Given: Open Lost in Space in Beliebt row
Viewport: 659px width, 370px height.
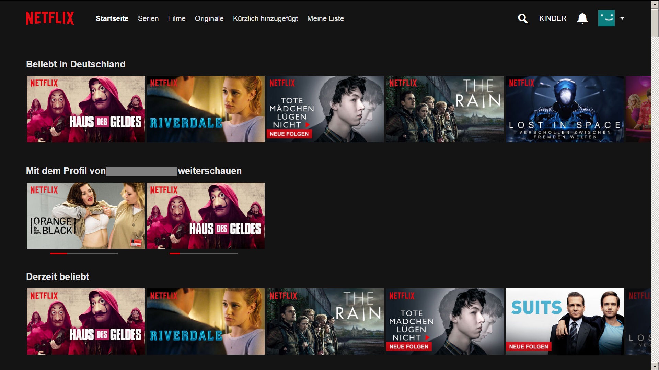Looking at the screenshot, I should point(564,109).
